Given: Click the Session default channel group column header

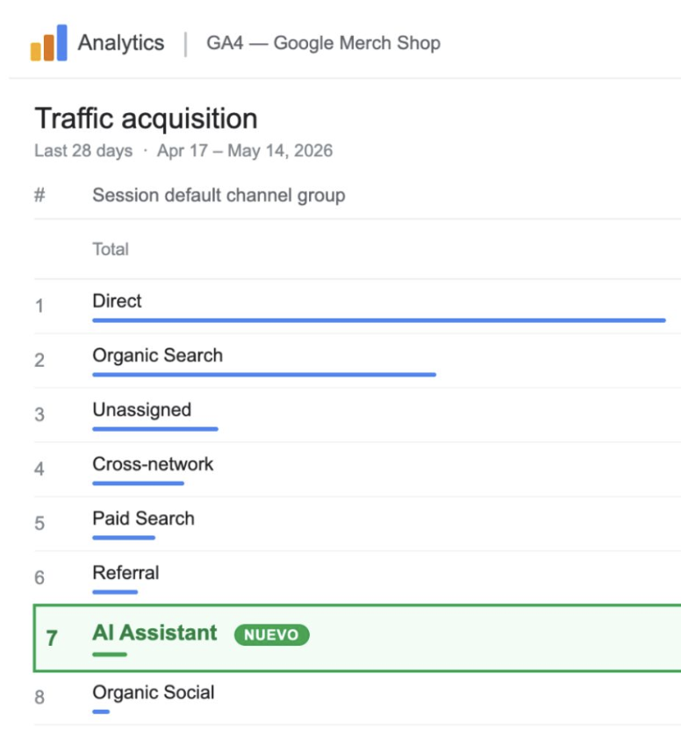Looking at the screenshot, I should tap(219, 195).
